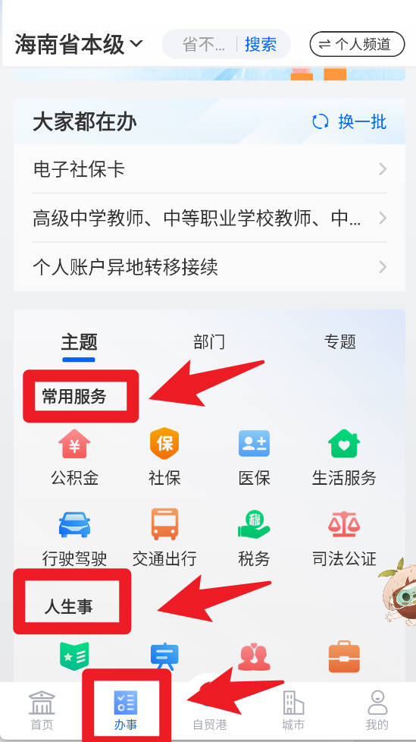The width and height of the screenshot is (416, 742).
Task: Select the 交通出行 bus icon
Action: pos(164,524)
